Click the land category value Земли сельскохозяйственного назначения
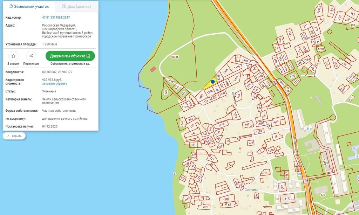The image size is (359, 215). click(x=64, y=101)
